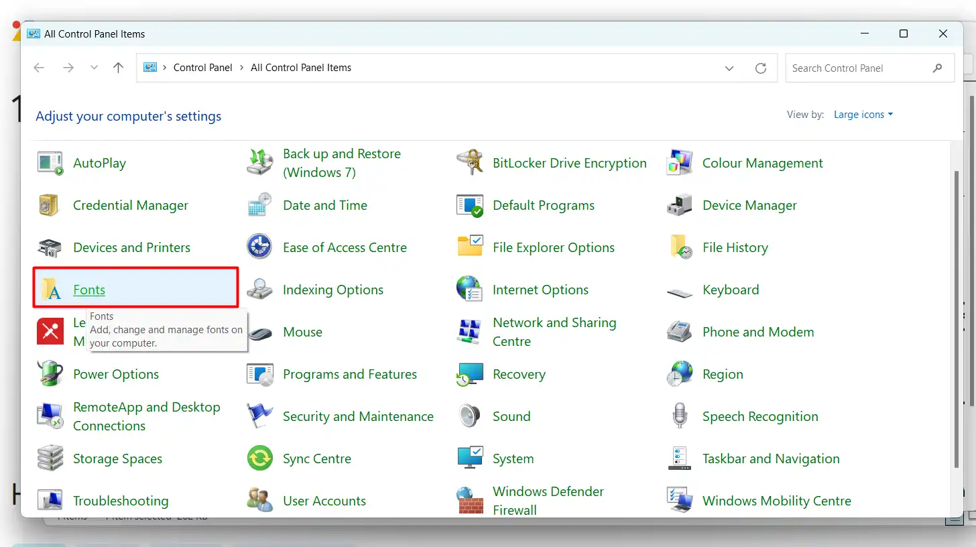Click the Keyboard icon
The width and height of the screenshot is (976, 547).
[680, 292]
